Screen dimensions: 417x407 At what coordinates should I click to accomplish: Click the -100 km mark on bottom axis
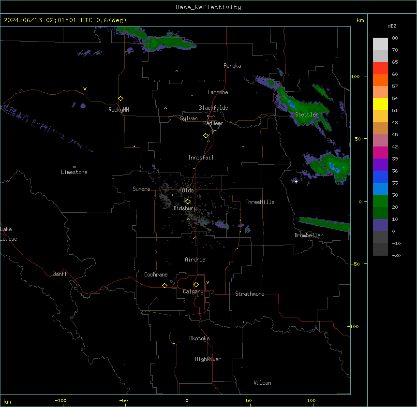[60, 400]
